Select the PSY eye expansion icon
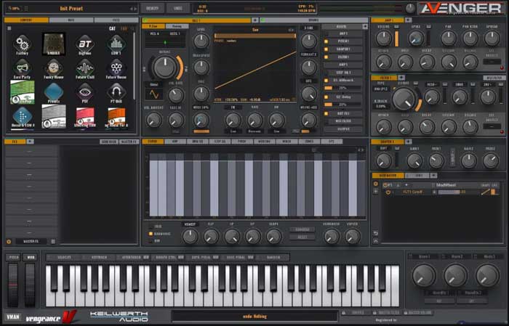509x326 pixels. tap(85, 92)
